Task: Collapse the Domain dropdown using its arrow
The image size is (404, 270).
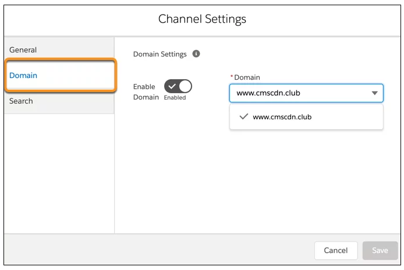Action: pyautogui.click(x=375, y=93)
